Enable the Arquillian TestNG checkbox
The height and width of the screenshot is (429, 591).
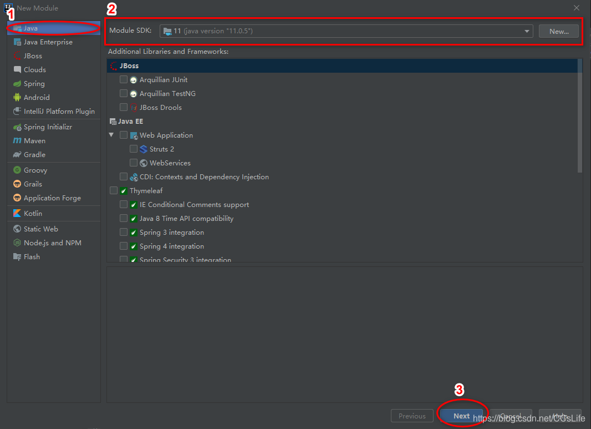click(123, 94)
